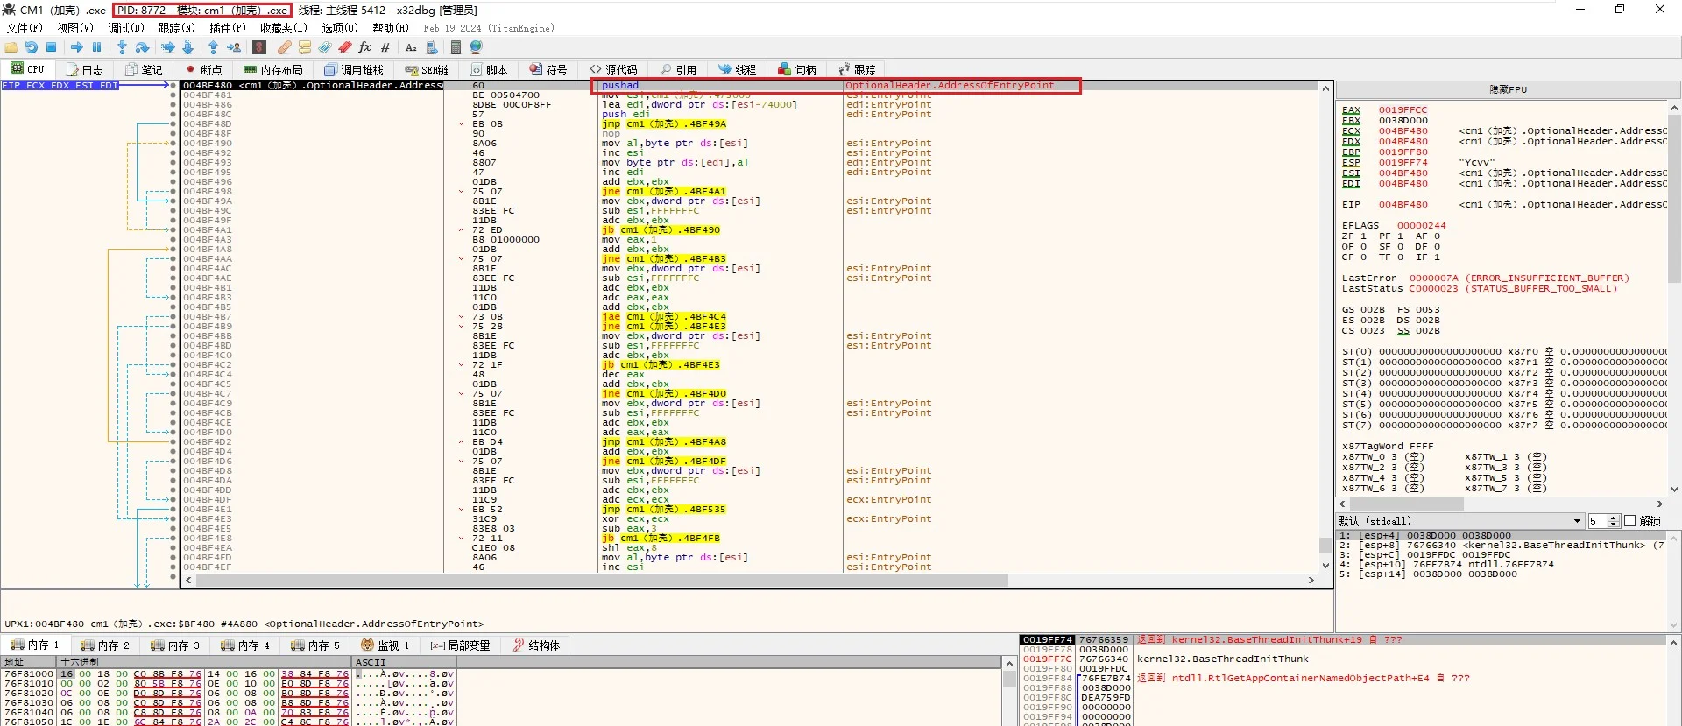Click stack address 0019FF74
The height and width of the screenshot is (726, 1682).
coord(1048,640)
